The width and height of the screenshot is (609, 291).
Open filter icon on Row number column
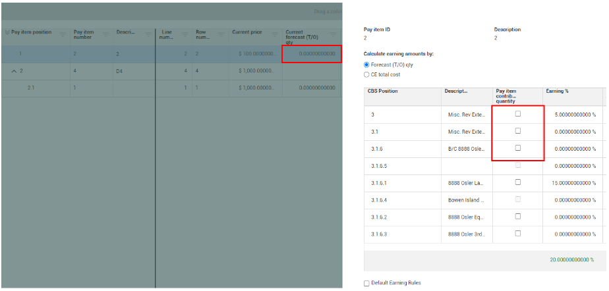click(x=219, y=34)
